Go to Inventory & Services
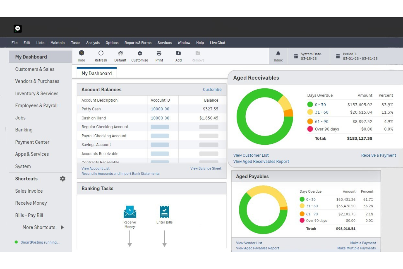This screenshot has height=269, width=403. pyautogui.click(x=37, y=93)
